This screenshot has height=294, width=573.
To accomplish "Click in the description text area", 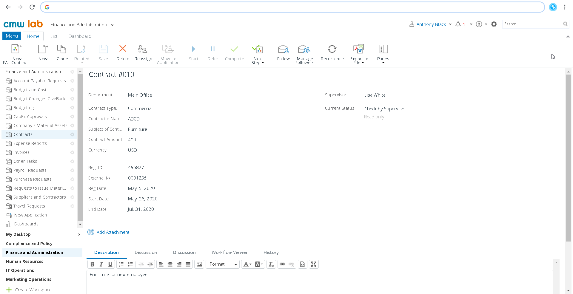I will click(x=320, y=282).
